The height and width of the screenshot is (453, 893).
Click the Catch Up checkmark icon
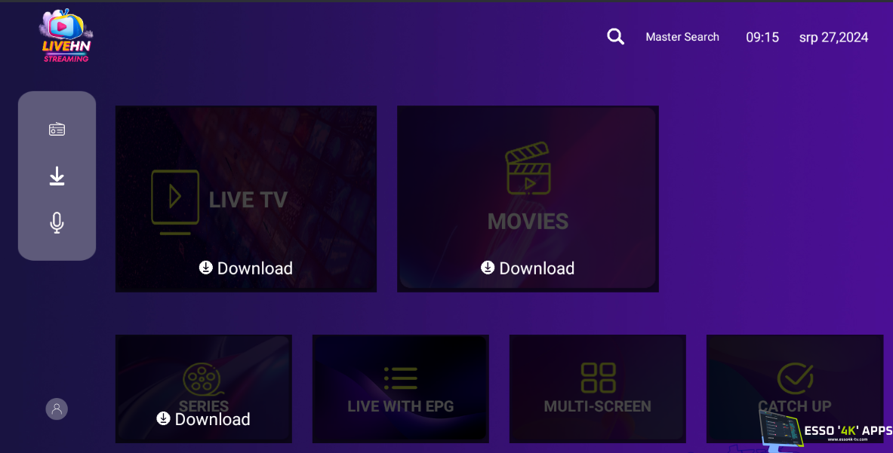pos(794,378)
